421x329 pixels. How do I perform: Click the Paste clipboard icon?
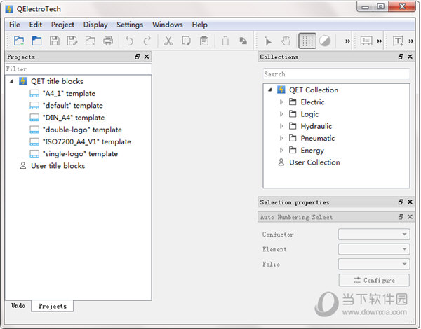[203, 41]
